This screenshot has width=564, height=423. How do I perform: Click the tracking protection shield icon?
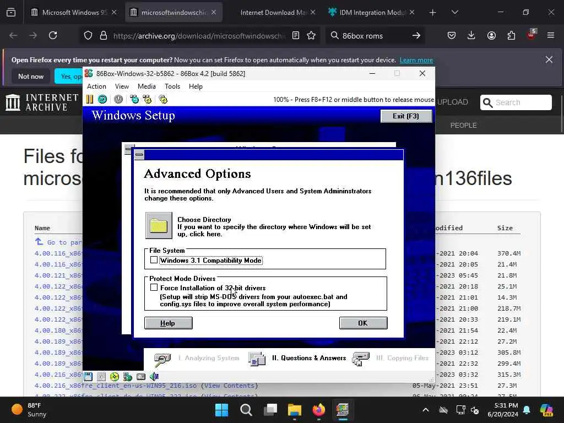pos(88,35)
